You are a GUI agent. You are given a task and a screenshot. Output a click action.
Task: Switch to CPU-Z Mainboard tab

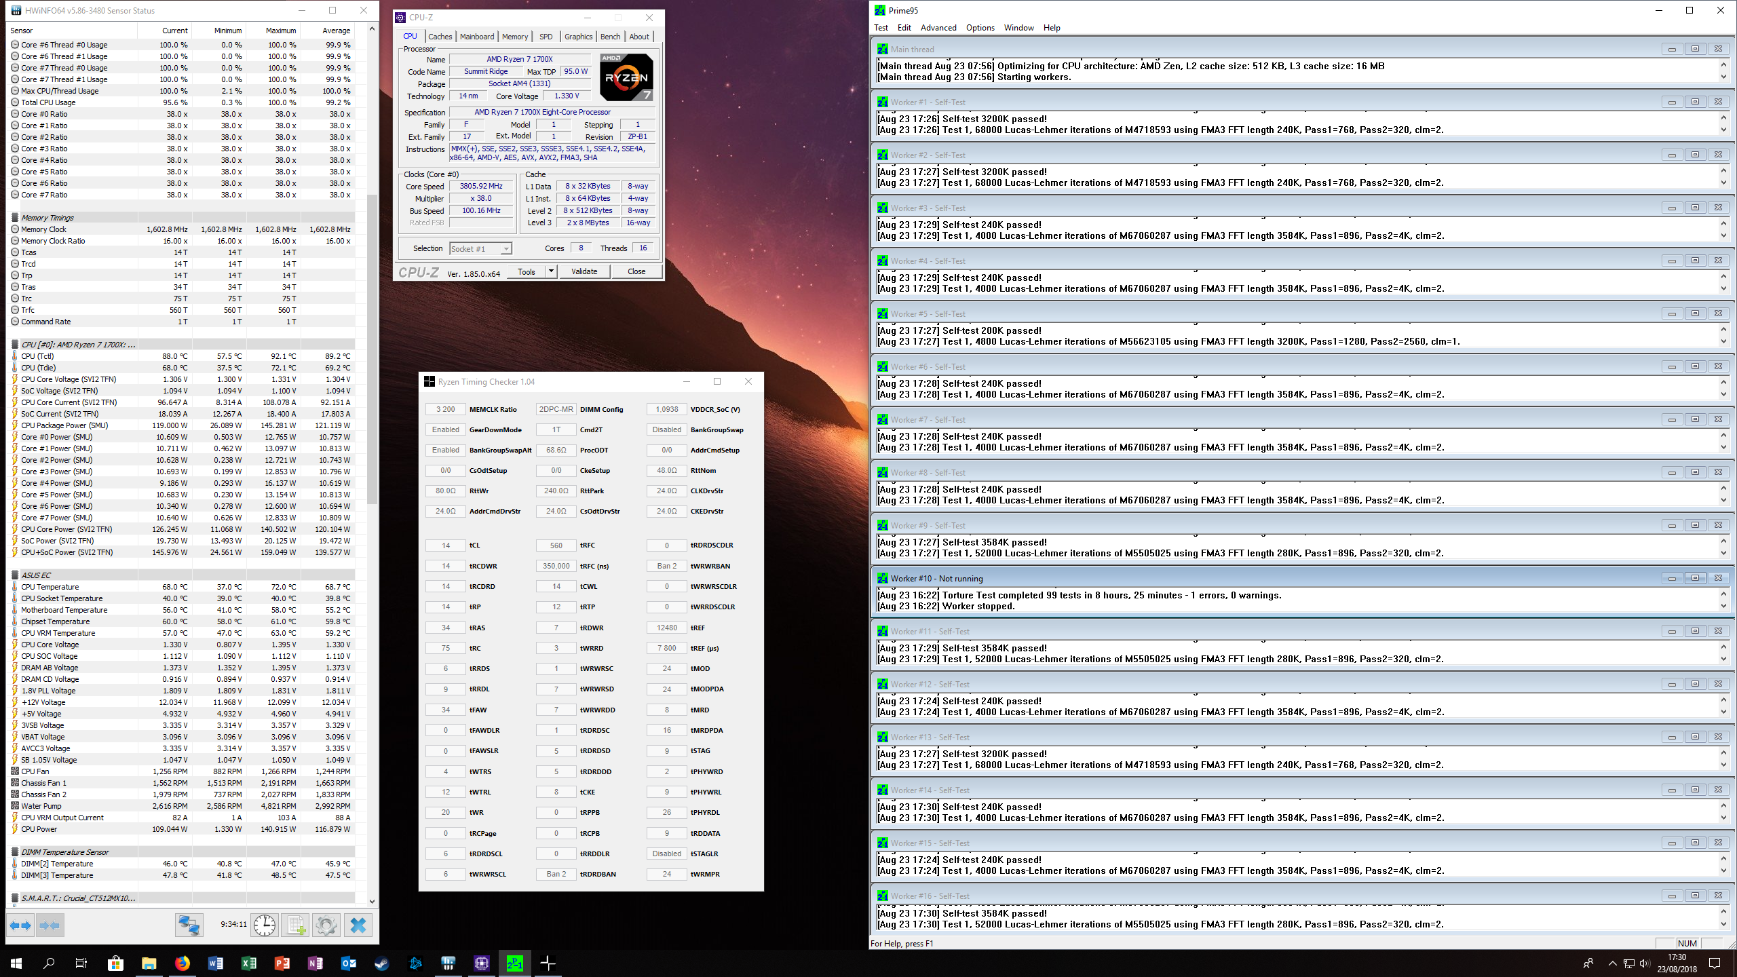pyautogui.click(x=477, y=37)
